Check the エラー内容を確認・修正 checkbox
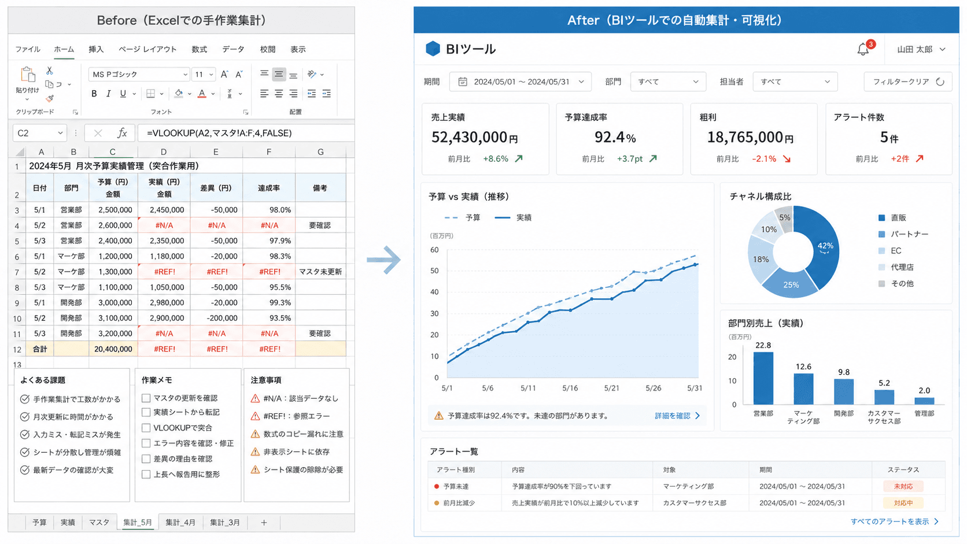Viewport: 967px width, 544px height. pyautogui.click(x=146, y=443)
